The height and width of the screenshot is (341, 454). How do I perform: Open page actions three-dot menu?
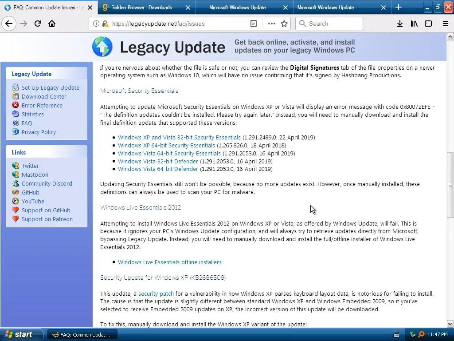272,24
